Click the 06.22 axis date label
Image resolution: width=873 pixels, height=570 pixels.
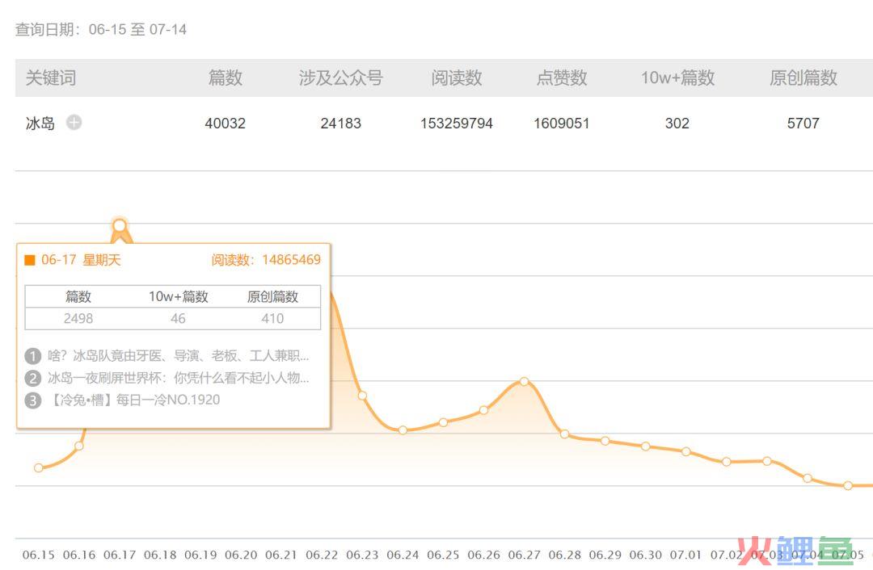[322, 555]
